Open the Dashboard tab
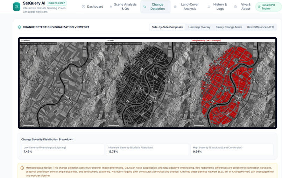Image resolution: width=282 pixels, height=178 pixels. tap(92, 7)
